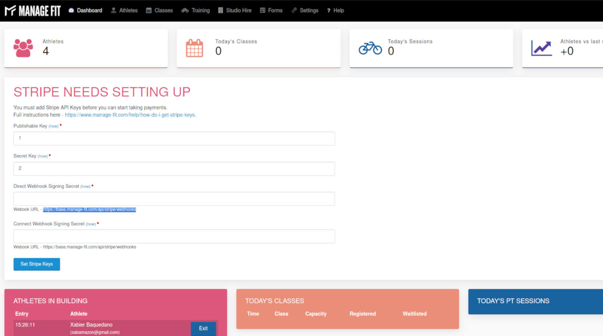
Task: Click the athlete email xabamazon@gmail.com
Action: [95, 332]
